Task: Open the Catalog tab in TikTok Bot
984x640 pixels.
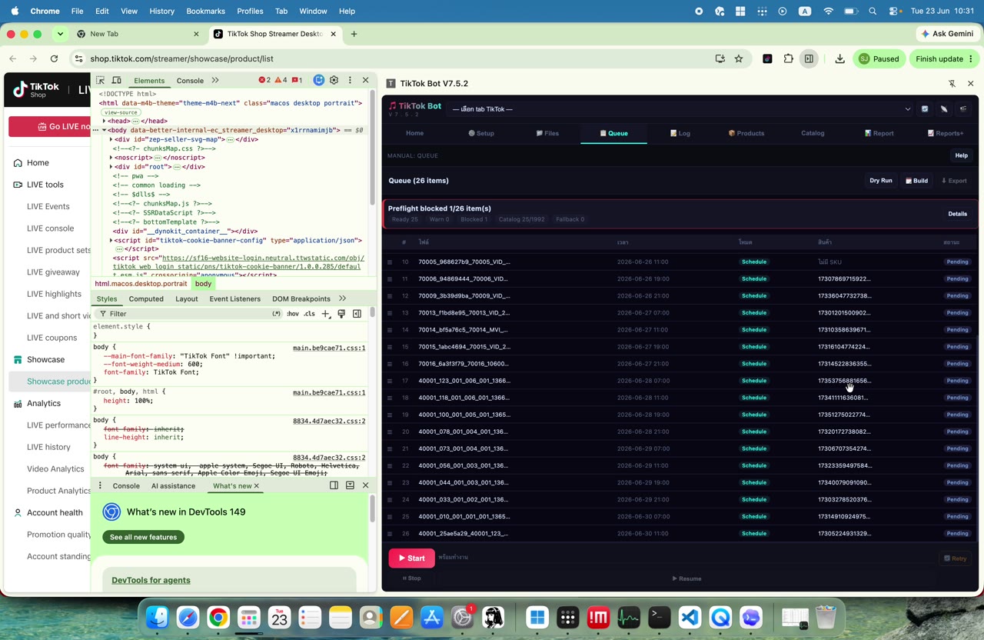Action: (813, 133)
